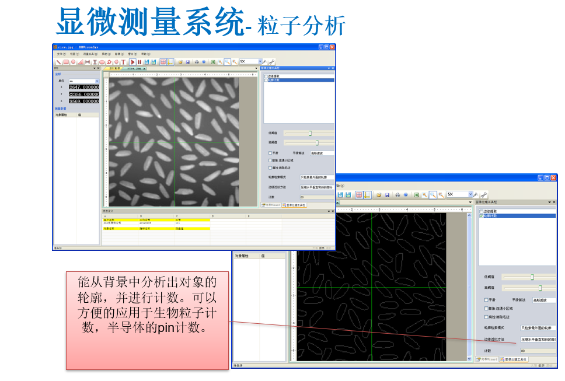565x381 pixels.
Task: Open the 文件 menu in rice.jpg window
Action: (61, 54)
